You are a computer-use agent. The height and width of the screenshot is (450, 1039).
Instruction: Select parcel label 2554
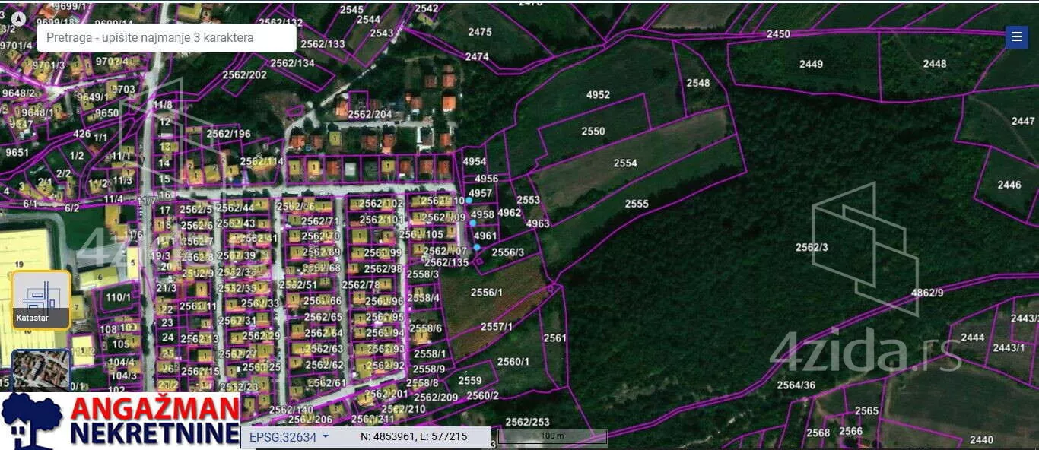click(x=625, y=163)
